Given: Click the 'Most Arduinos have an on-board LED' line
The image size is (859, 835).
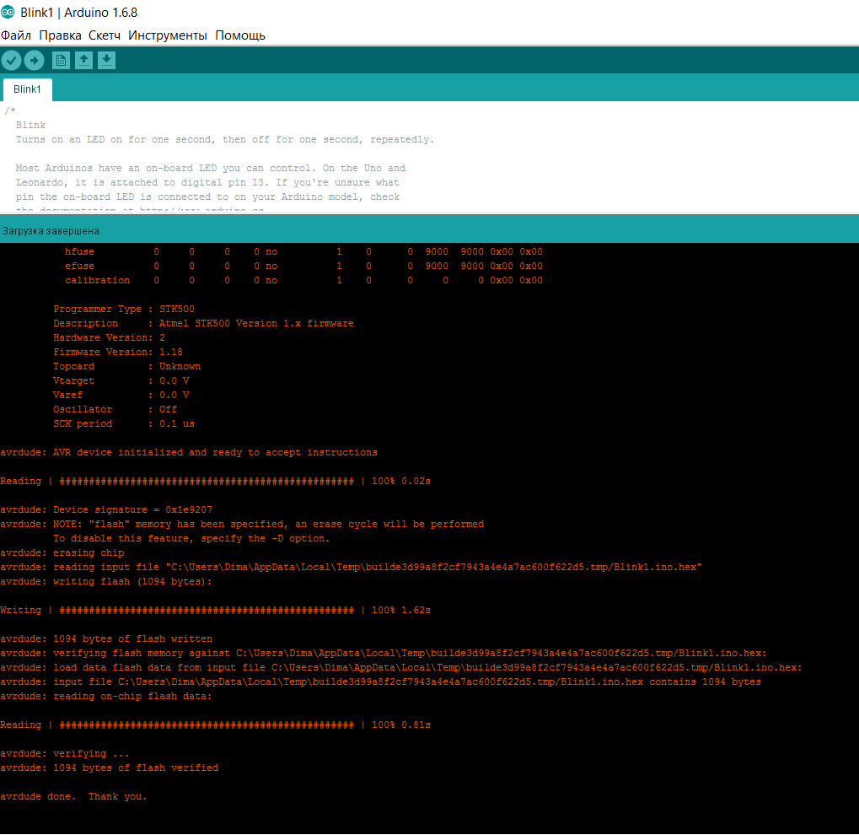Looking at the screenshot, I should click(211, 169).
